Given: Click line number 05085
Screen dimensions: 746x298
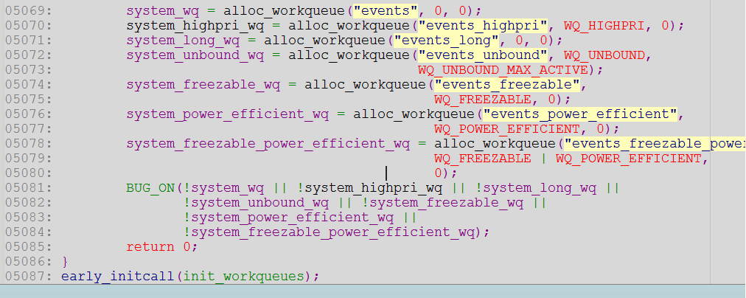Looking at the screenshot, I should pyautogui.click(x=27, y=246).
